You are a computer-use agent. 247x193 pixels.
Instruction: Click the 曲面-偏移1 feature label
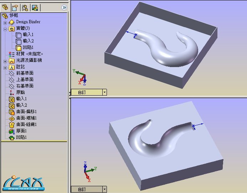point(26,112)
